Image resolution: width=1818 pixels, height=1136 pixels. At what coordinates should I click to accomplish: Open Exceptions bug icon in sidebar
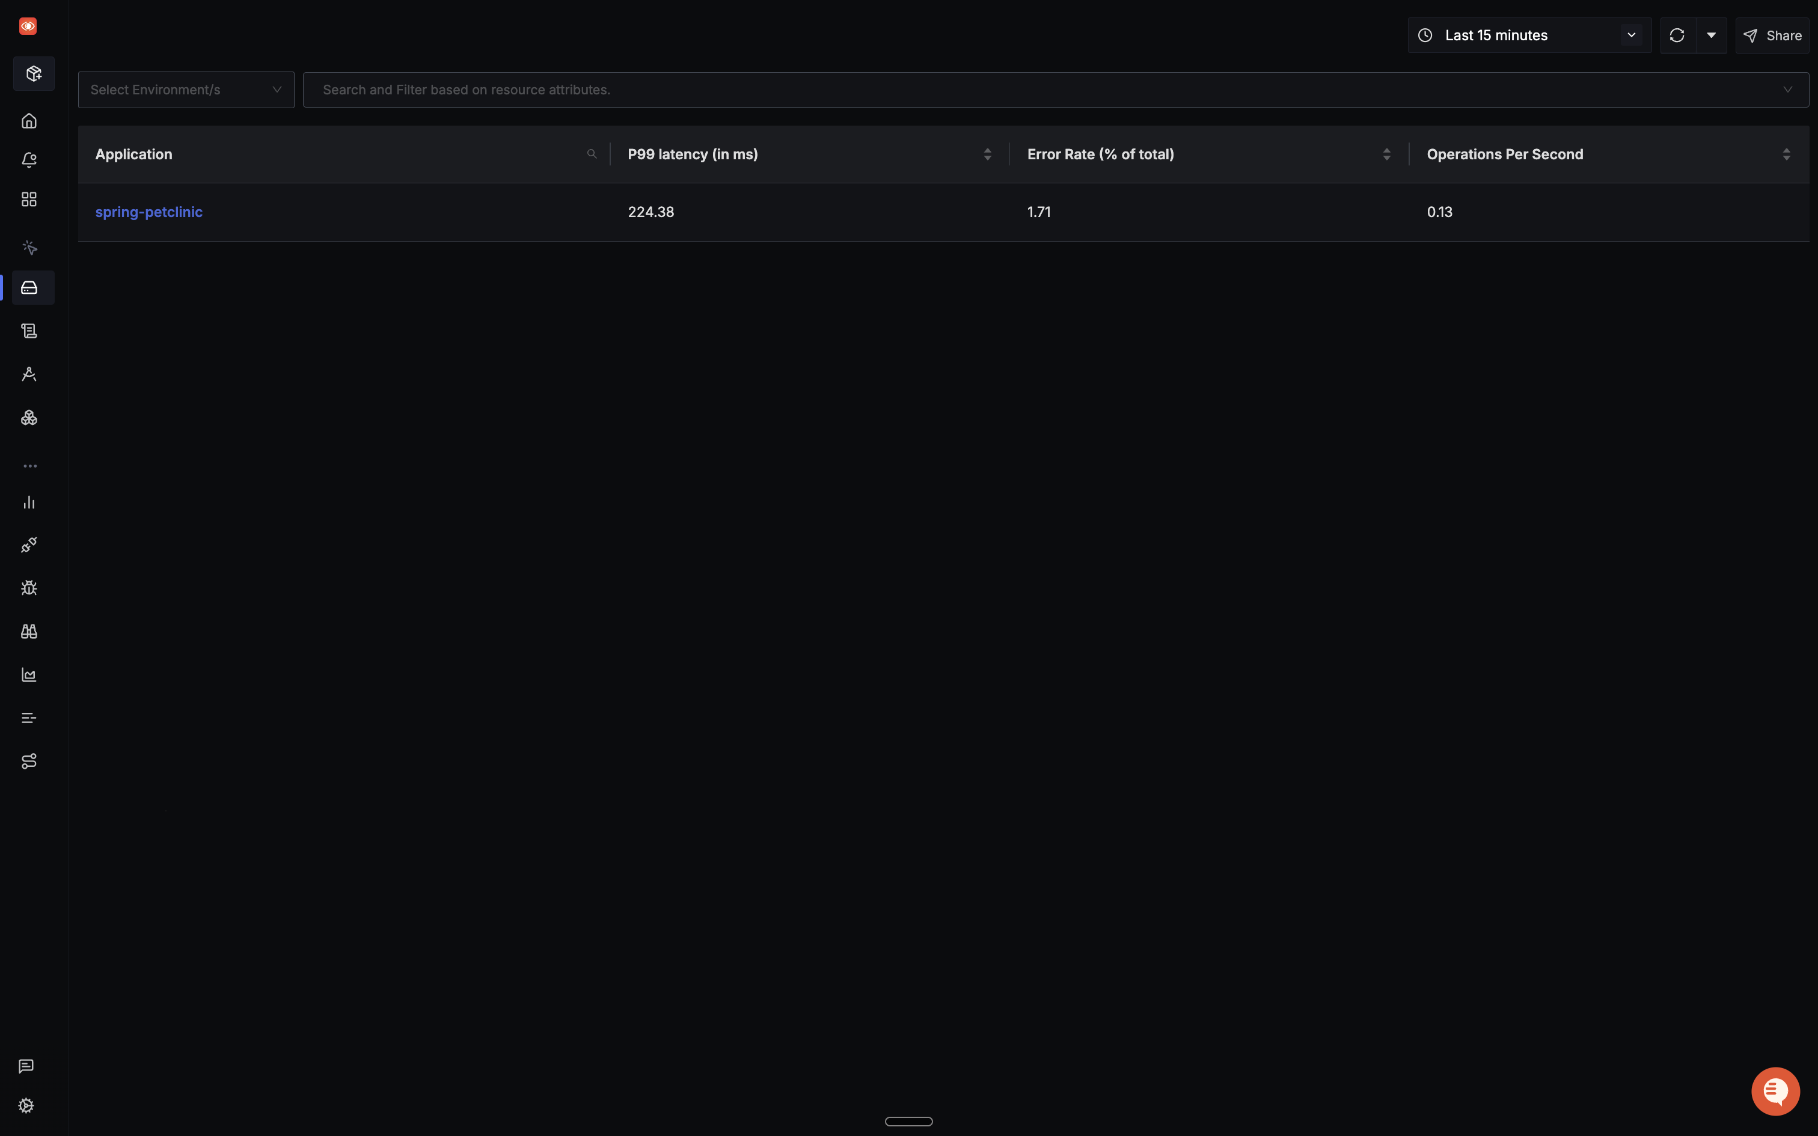coord(29,588)
